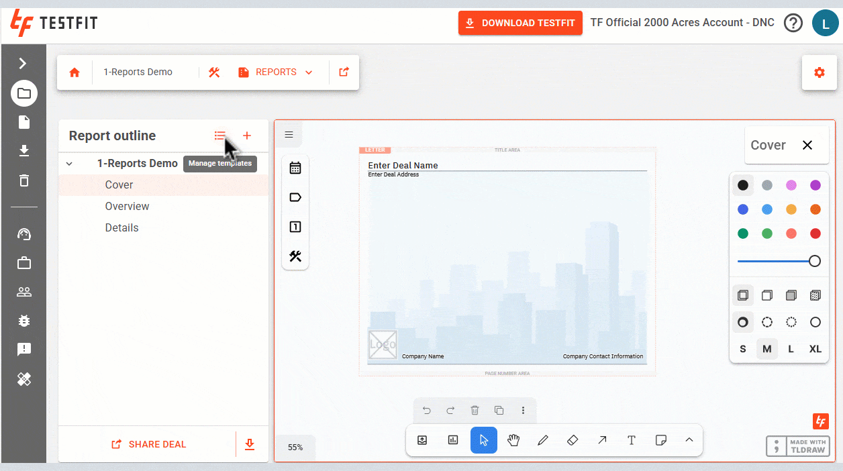Select the Text tool
The image size is (843, 471).
pos(632,439)
